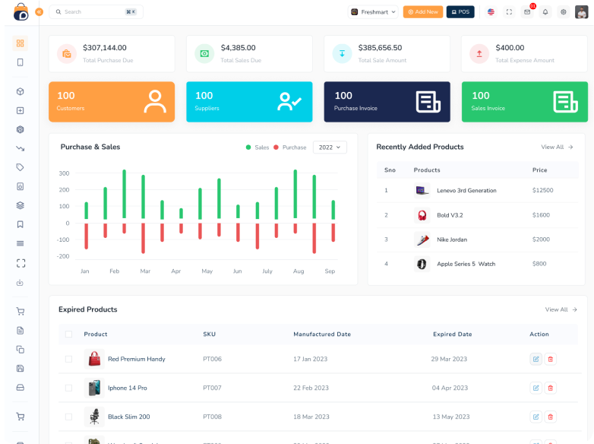Click the Total Purchase Due card
This screenshot has width=594, height=444.
click(x=112, y=54)
